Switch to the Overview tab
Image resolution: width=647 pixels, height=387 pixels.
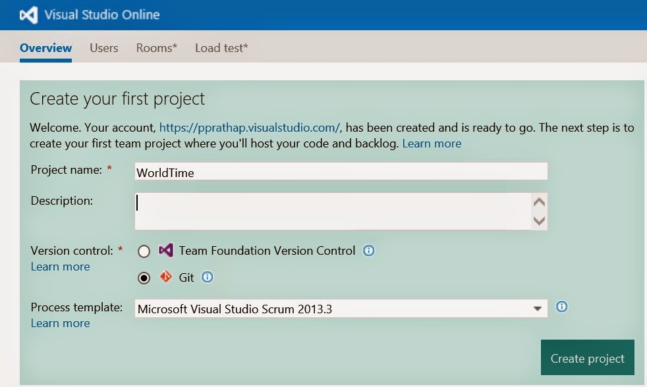click(x=46, y=48)
